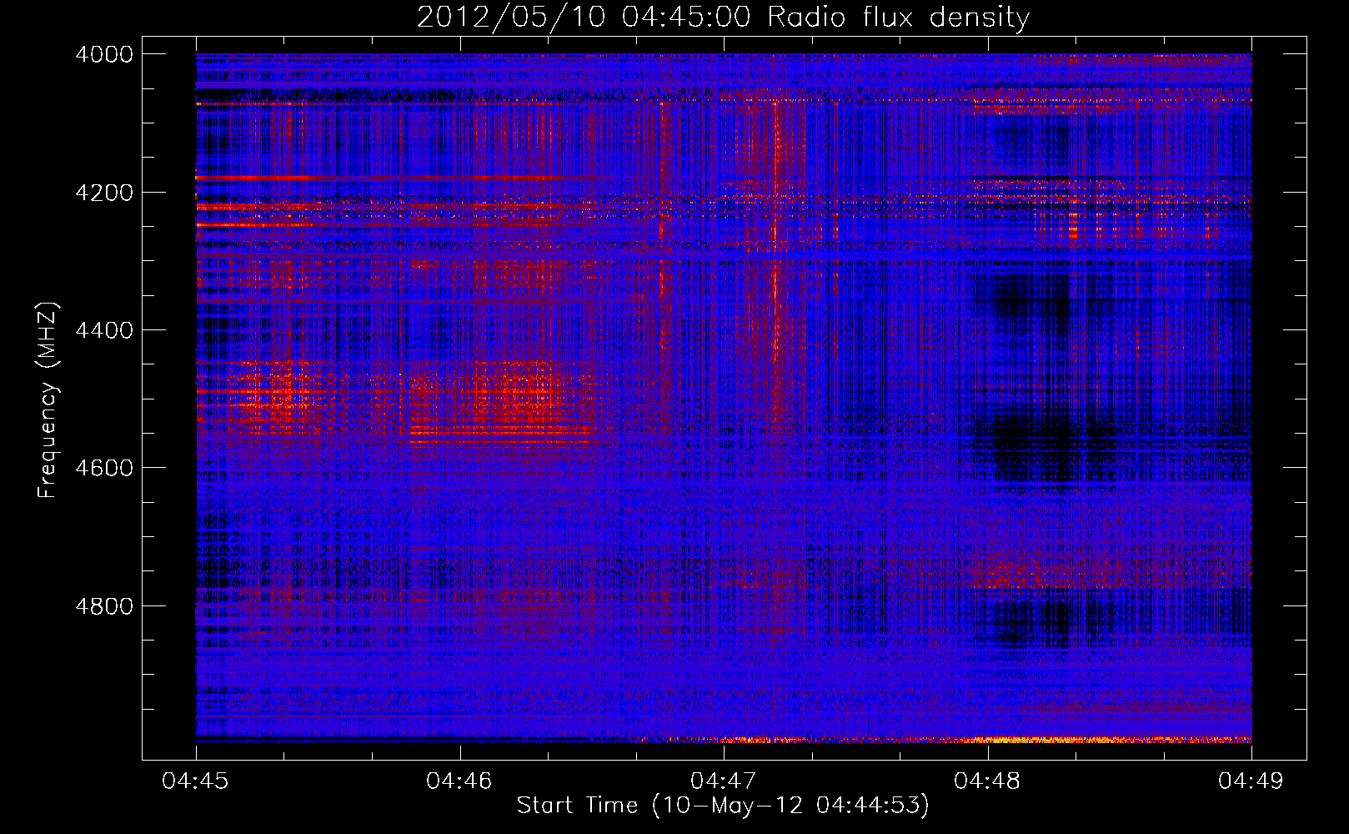This screenshot has width=1349, height=834.
Task: Click the 04:48 time tick label
Action: [987, 781]
